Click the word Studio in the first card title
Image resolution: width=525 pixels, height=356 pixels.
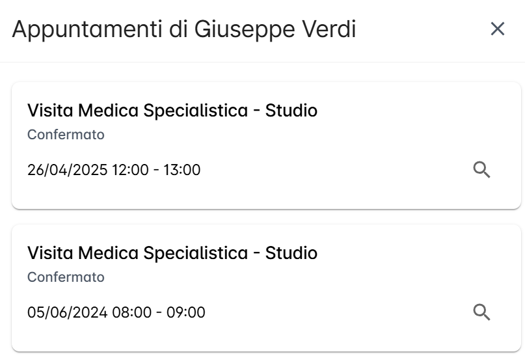point(291,110)
